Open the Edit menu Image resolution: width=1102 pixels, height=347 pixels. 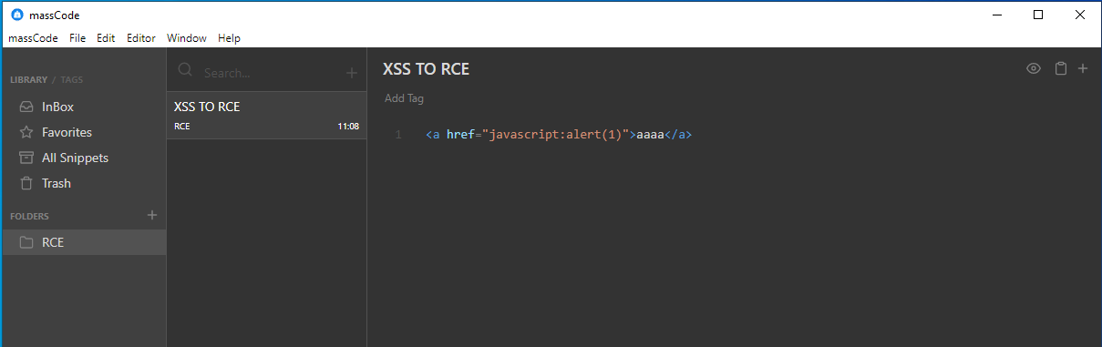[106, 38]
